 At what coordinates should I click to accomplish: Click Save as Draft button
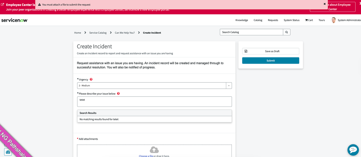pyautogui.click(x=270, y=51)
